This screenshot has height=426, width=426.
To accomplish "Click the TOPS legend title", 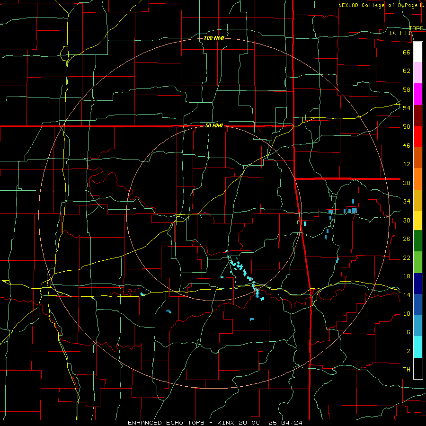I will click(416, 28).
